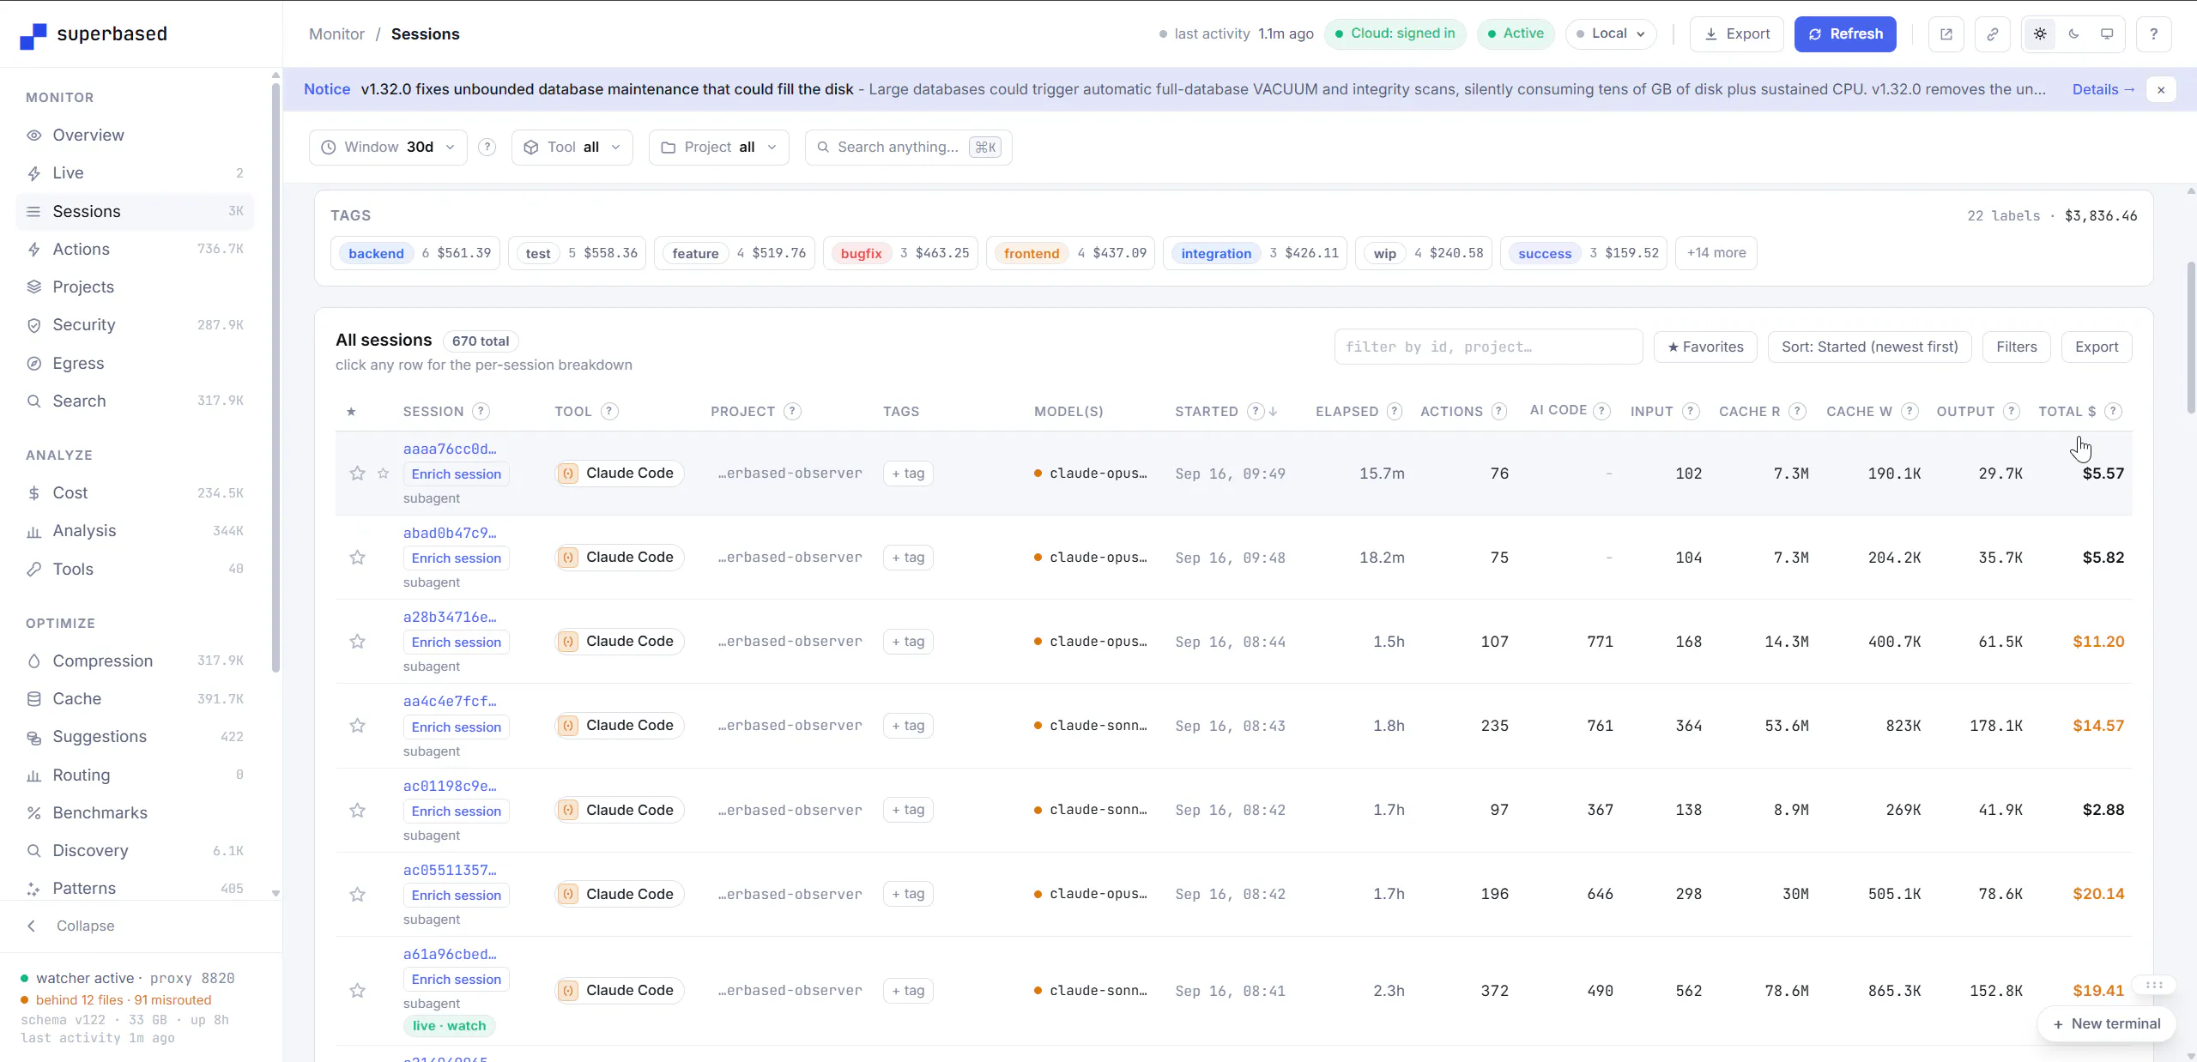Open Filters button in sessions table

[x=2016, y=347]
